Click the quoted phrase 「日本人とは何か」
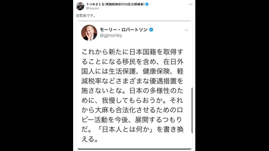This screenshot has width=269, height=151. 124,129
